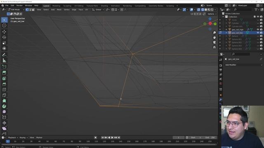Open the Options dropdown
264x148 pixels.
[x=212, y=14]
